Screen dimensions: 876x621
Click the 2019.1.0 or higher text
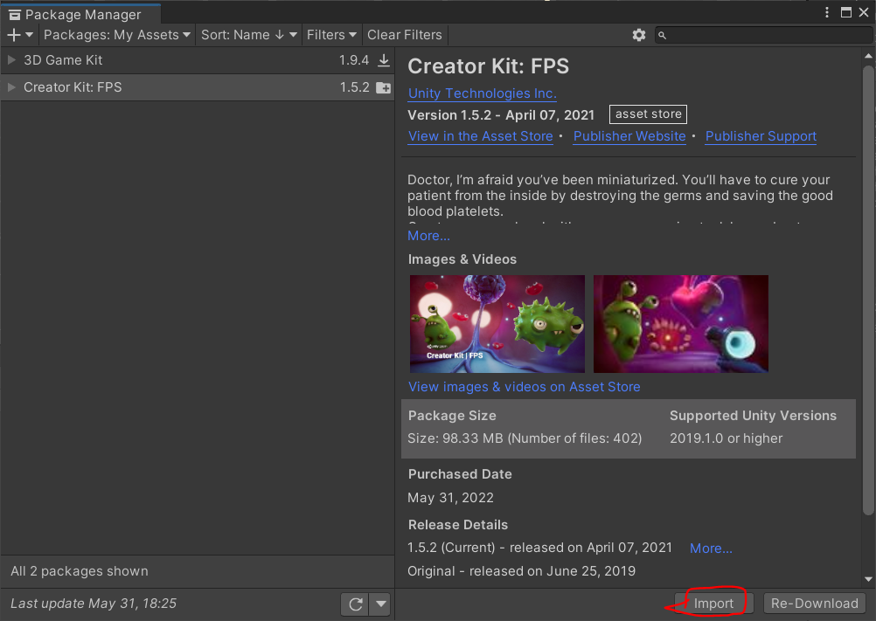click(x=727, y=438)
